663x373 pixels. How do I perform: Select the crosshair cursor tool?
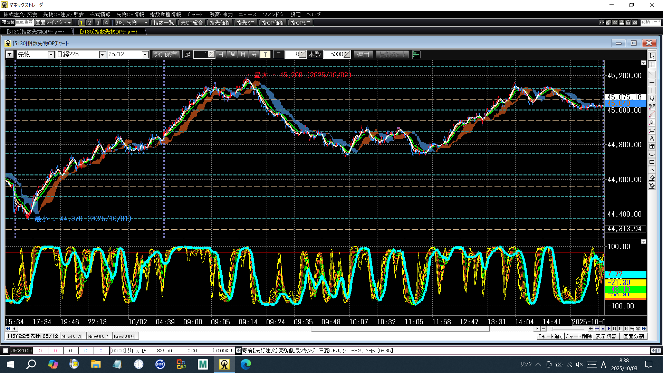(652, 65)
